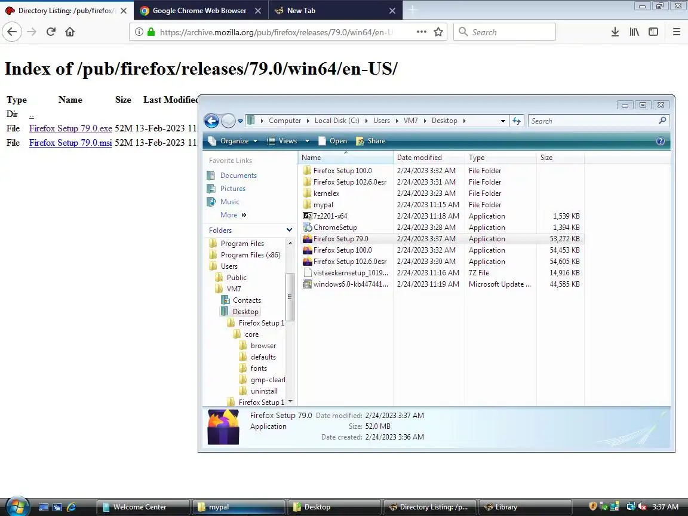Switch to Google Chrome Web Browser tab

point(199,11)
